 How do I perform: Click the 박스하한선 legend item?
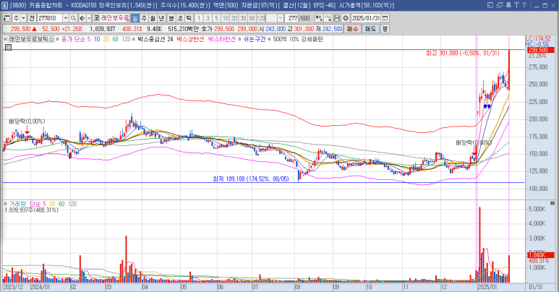click(x=222, y=39)
